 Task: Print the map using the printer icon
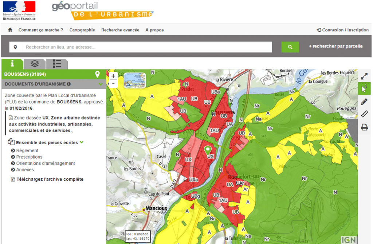click(x=364, y=127)
